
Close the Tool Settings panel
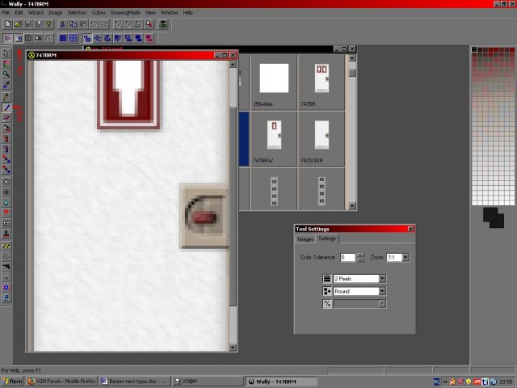tap(410, 229)
